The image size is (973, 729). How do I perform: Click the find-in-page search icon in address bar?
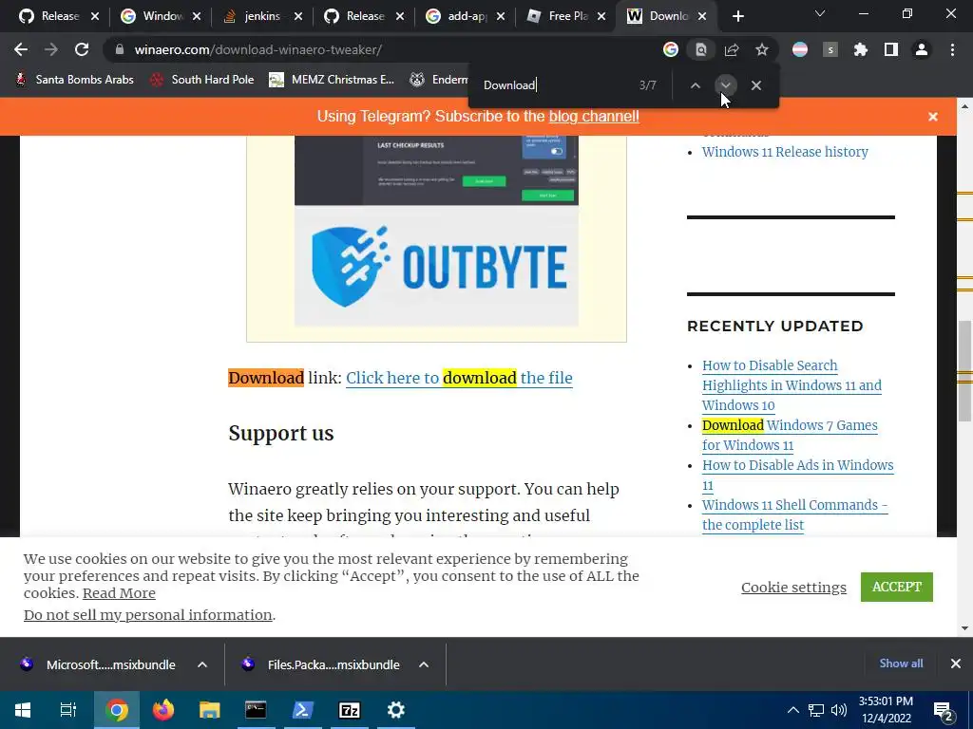pyautogui.click(x=700, y=49)
